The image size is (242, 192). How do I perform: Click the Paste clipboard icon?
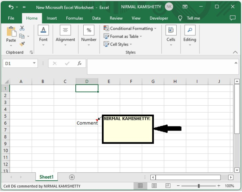point(11,32)
